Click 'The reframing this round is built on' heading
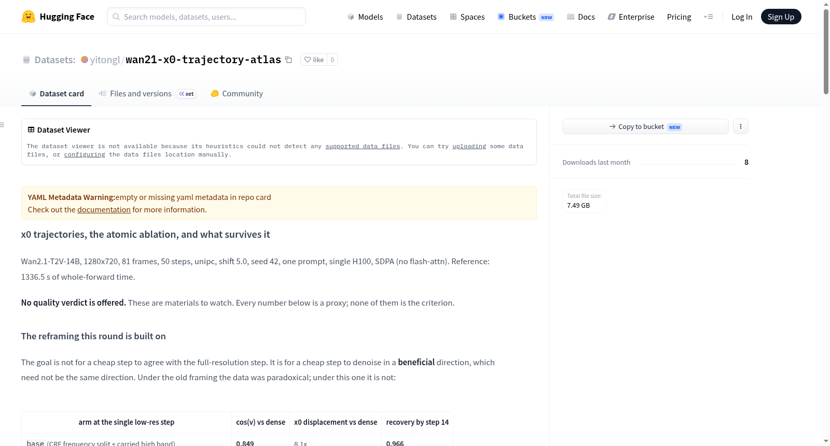The image size is (830, 446). (93, 336)
